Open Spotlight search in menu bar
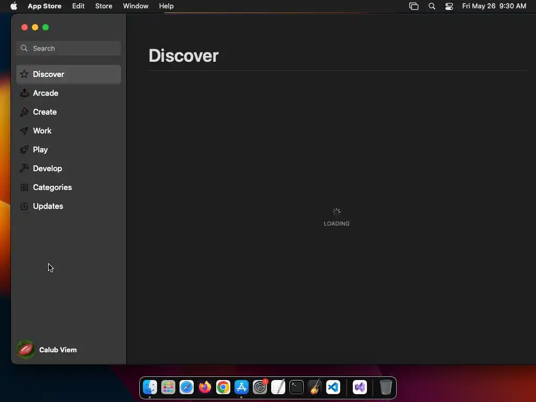536x402 pixels. pyautogui.click(x=432, y=6)
